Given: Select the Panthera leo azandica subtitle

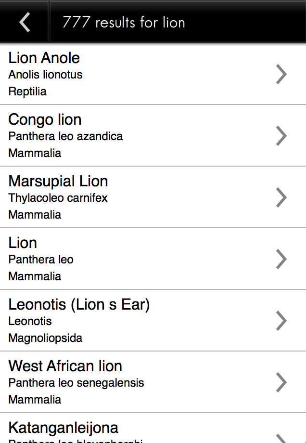Looking at the screenshot, I should (65, 136).
